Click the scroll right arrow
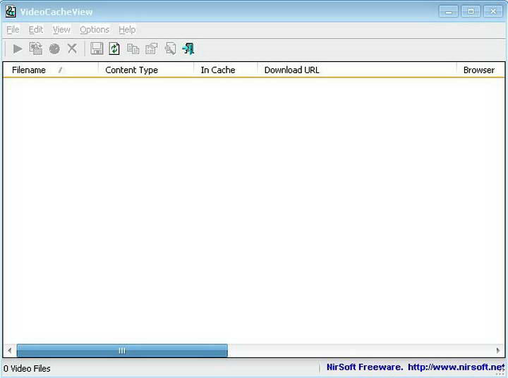This screenshot has width=508, height=378. pyautogui.click(x=498, y=351)
